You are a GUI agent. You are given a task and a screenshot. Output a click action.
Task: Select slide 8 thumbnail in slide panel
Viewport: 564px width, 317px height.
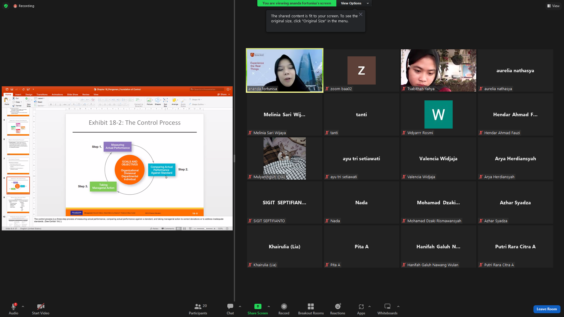click(18, 186)
